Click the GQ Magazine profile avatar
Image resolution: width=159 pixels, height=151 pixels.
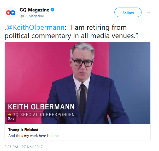11,13
